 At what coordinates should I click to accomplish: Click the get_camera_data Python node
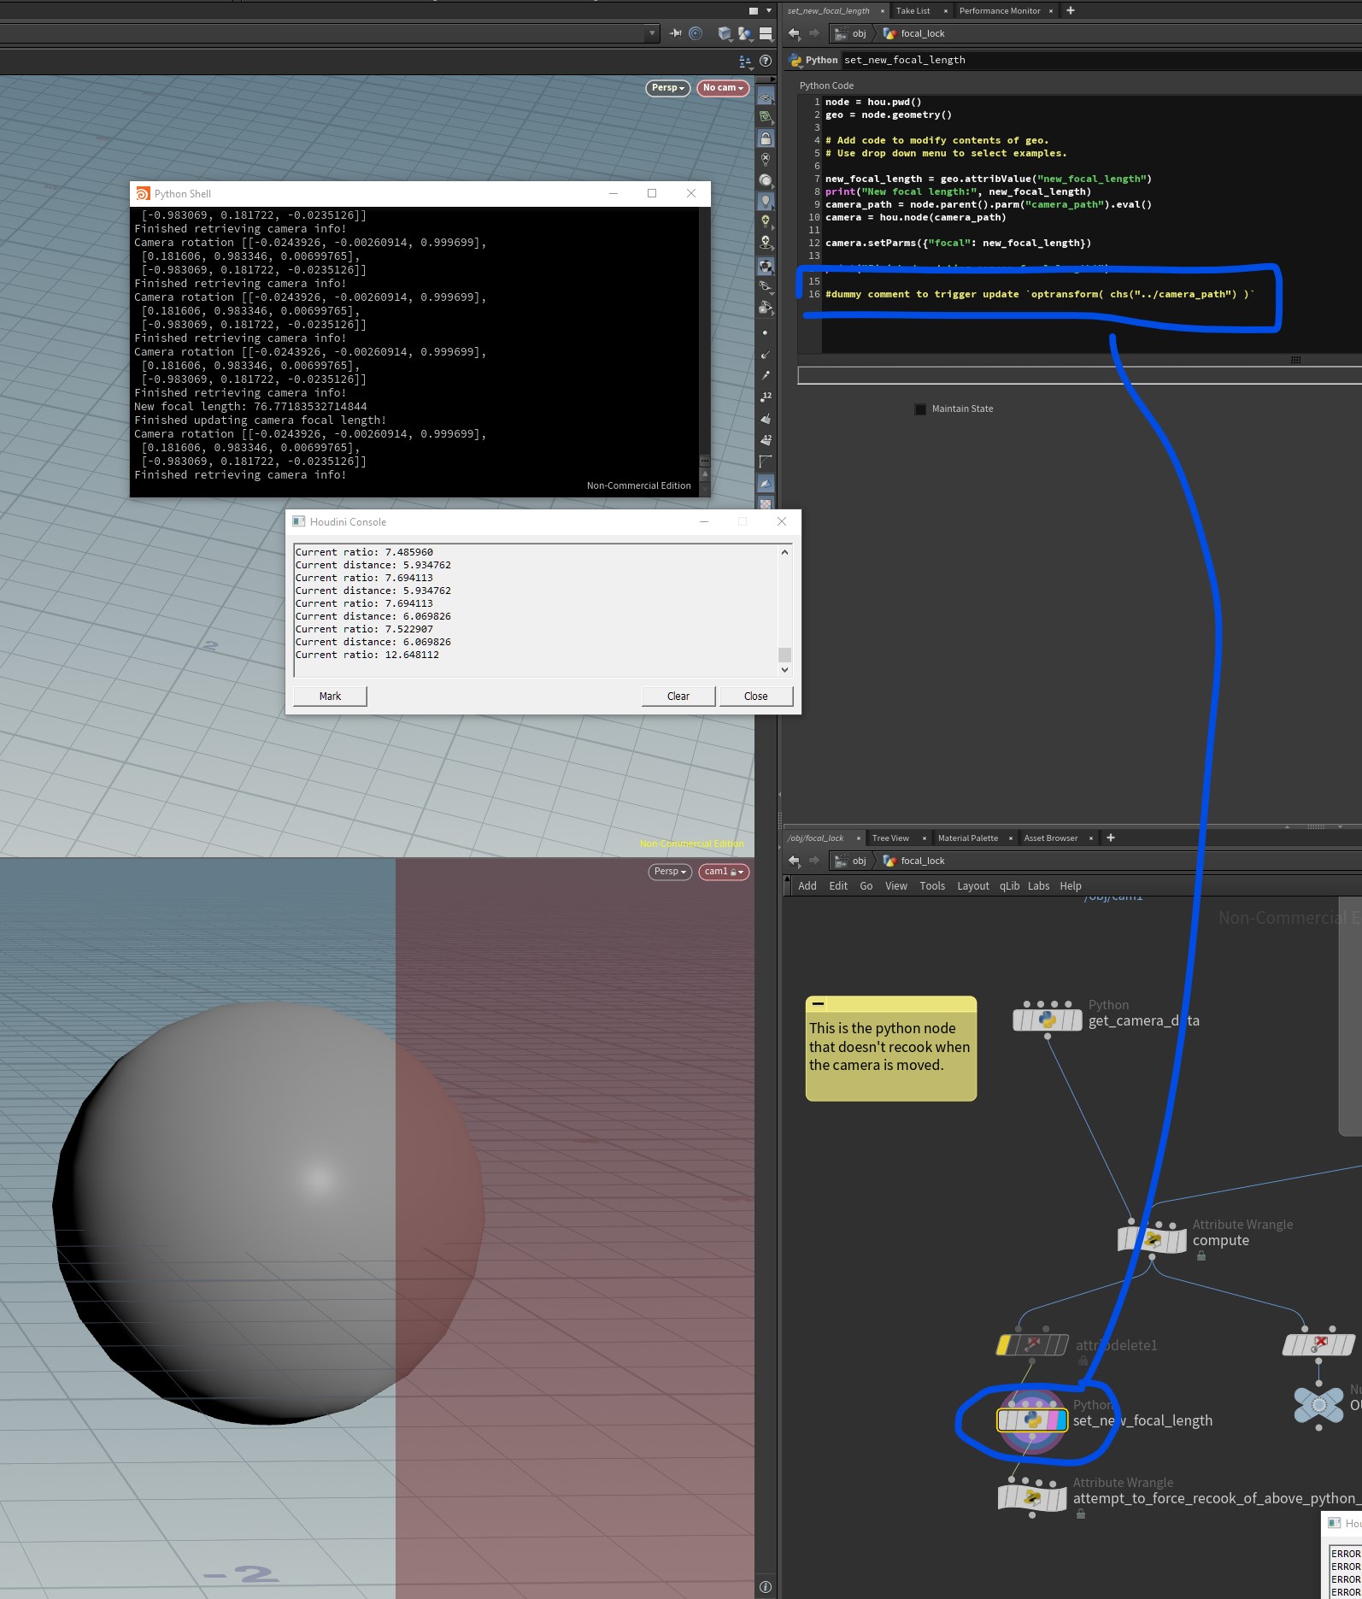(x=1048, y=1020)
